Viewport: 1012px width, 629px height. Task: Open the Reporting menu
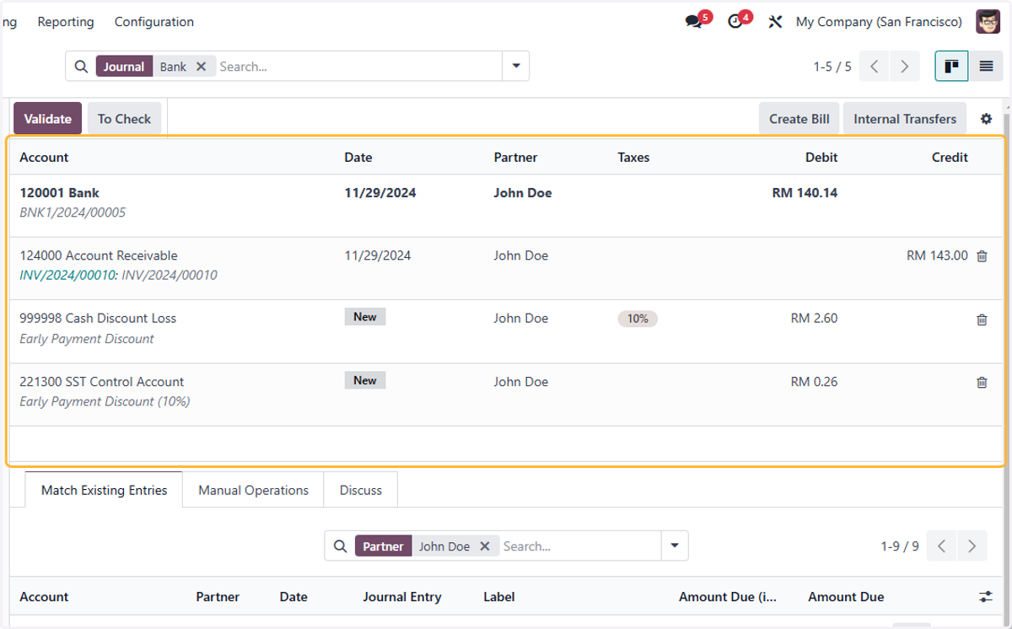66,22
